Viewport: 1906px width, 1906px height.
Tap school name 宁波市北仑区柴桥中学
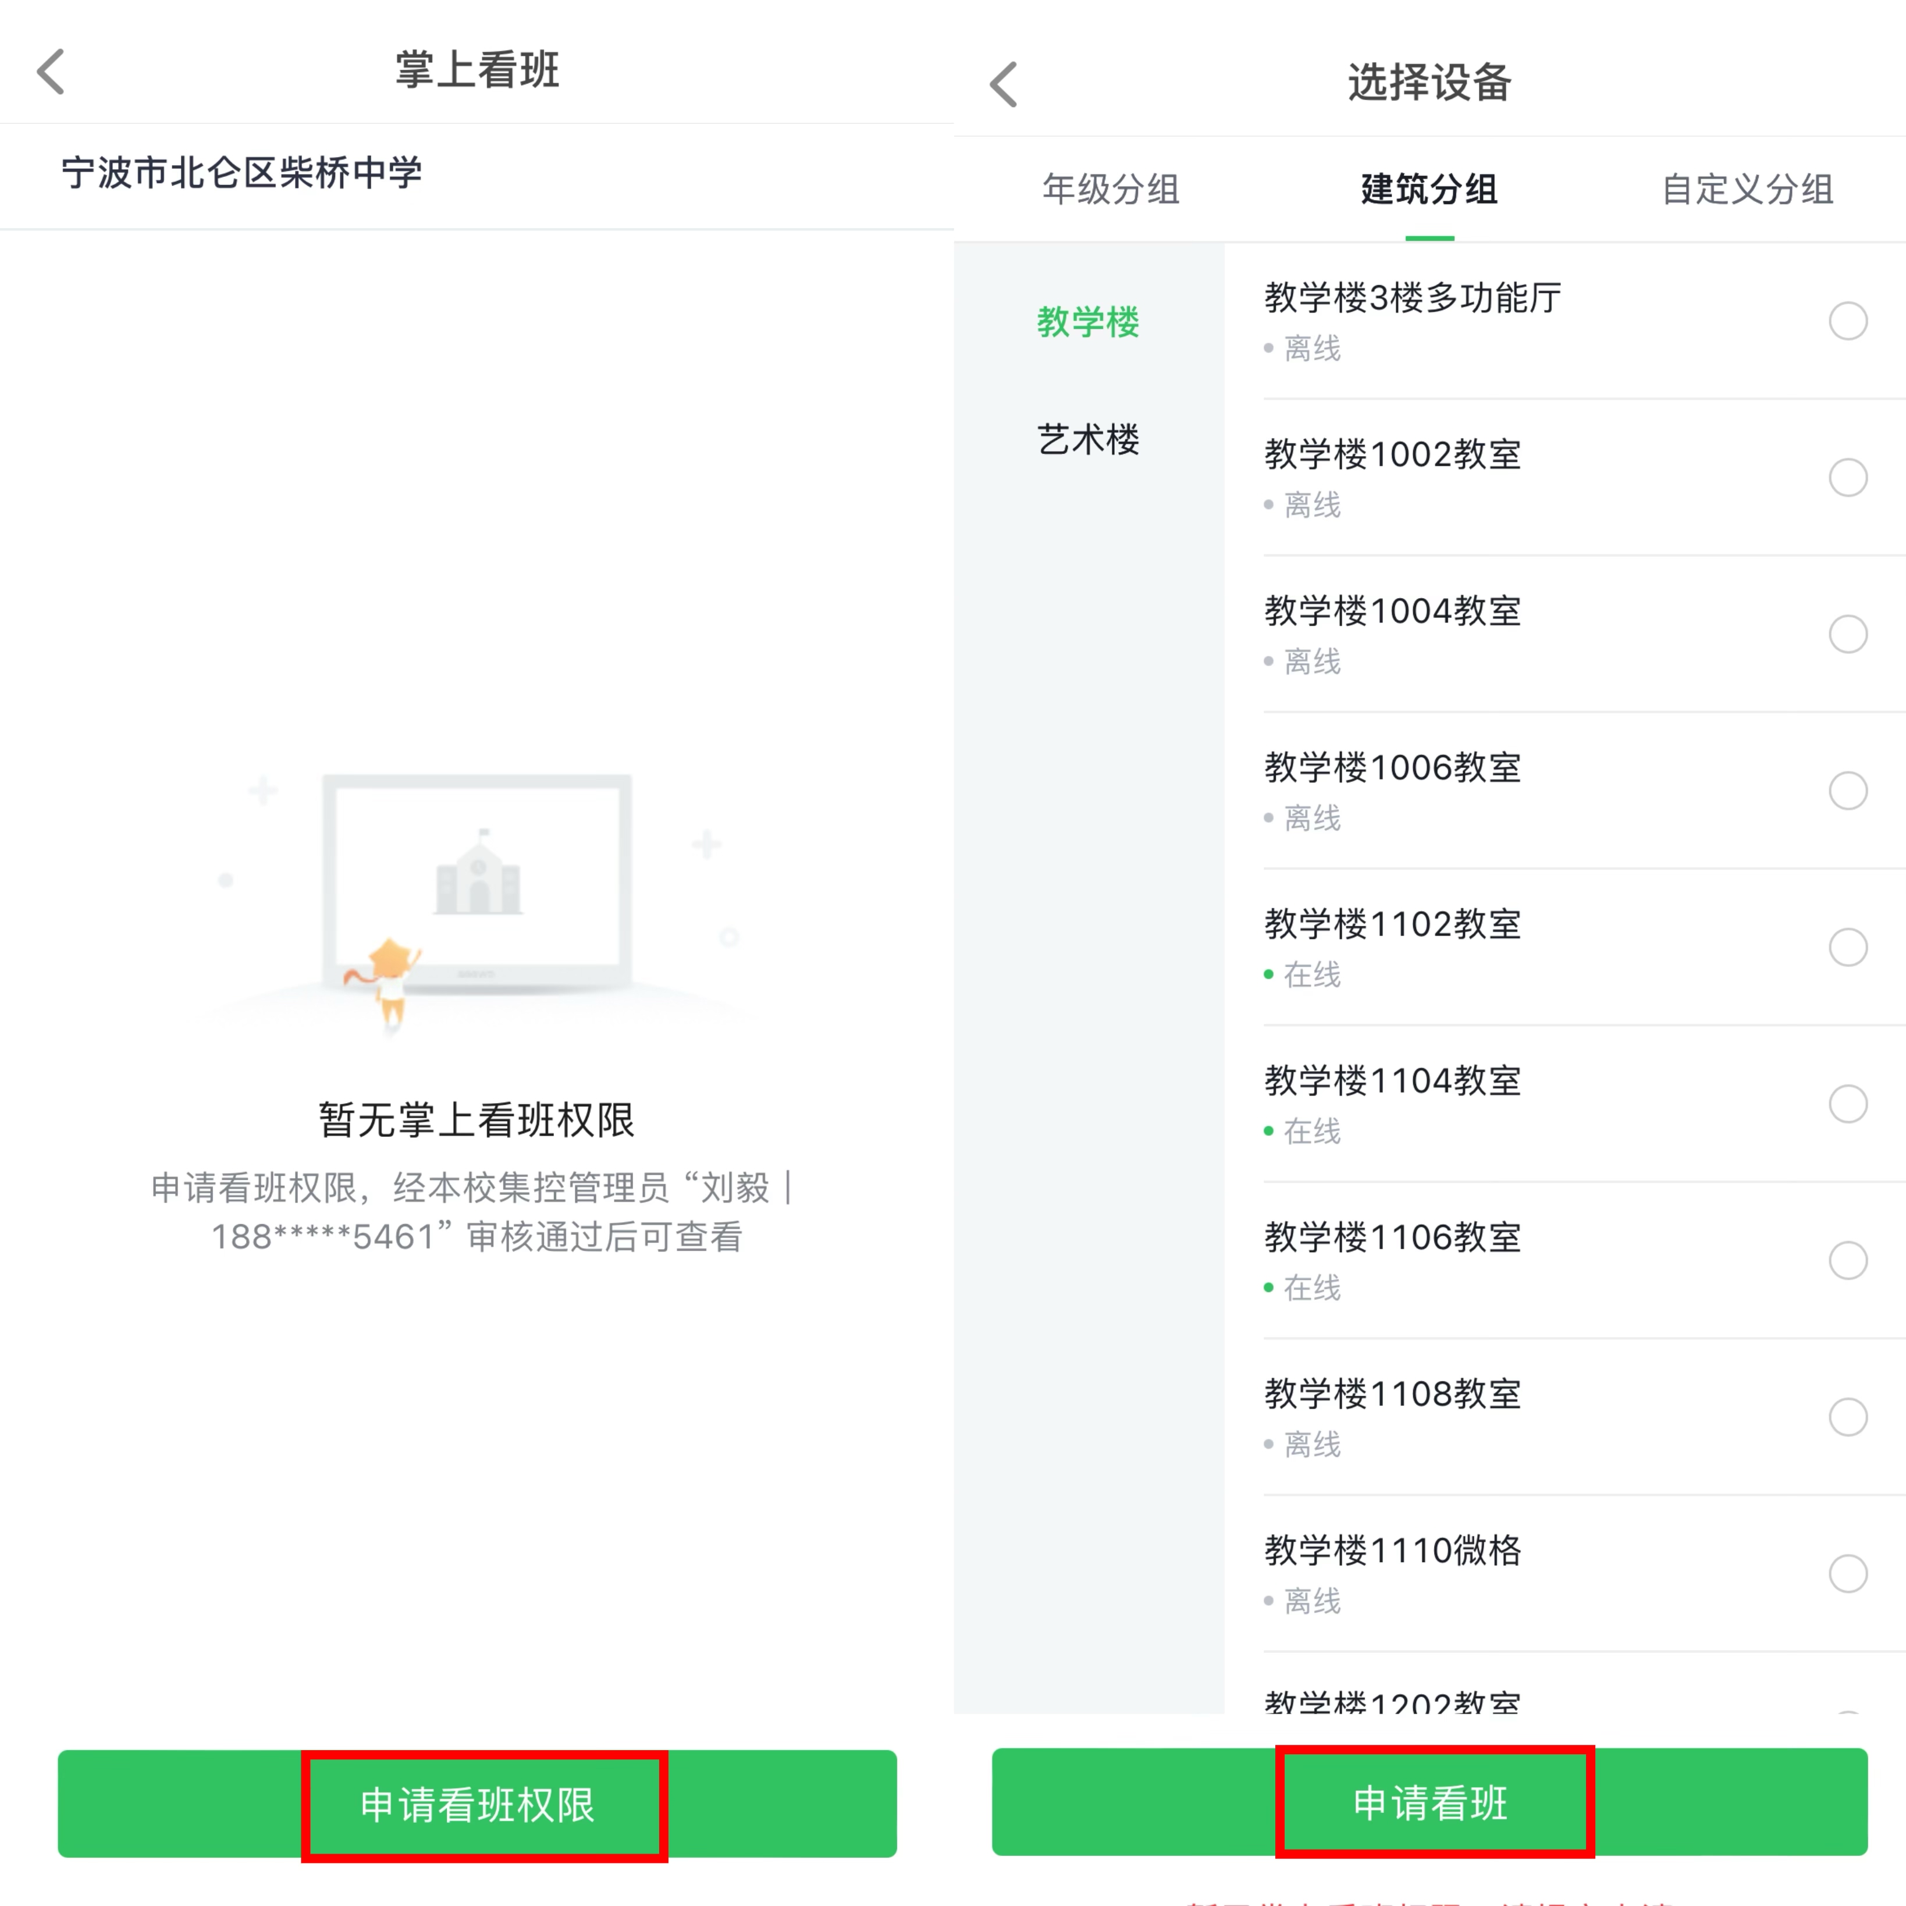tap(241, 173)
